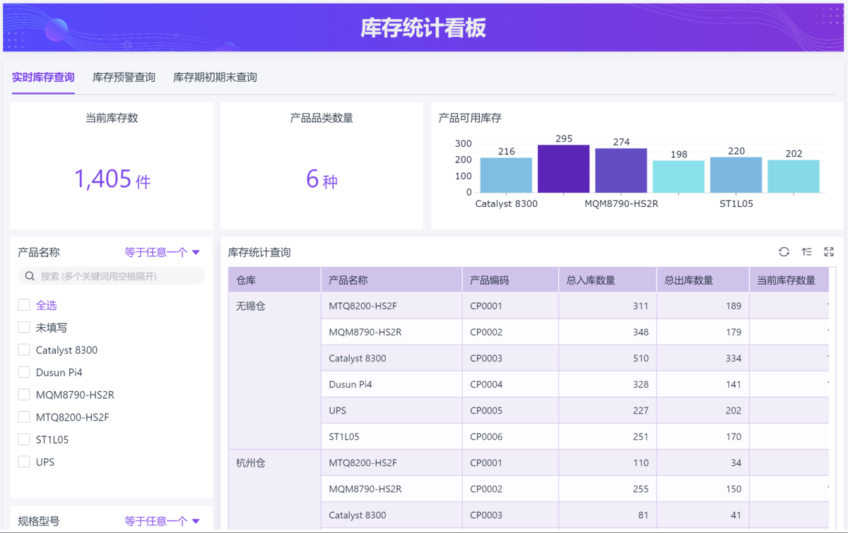
Task: Switch to the 库存预警查询 tab
Action: [x=124, y=78]
